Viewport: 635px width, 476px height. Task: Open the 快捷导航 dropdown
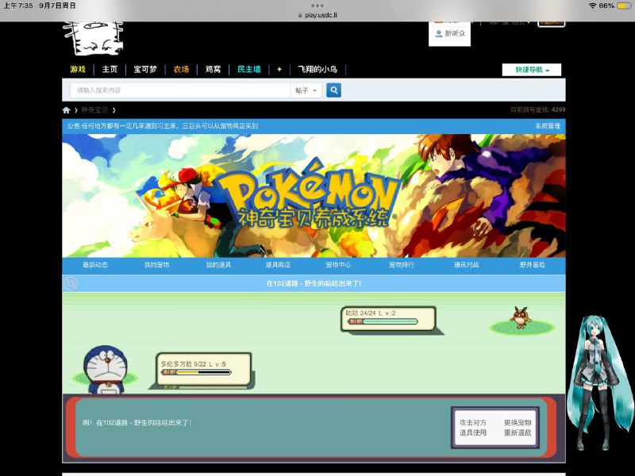[x=531, y=70]
